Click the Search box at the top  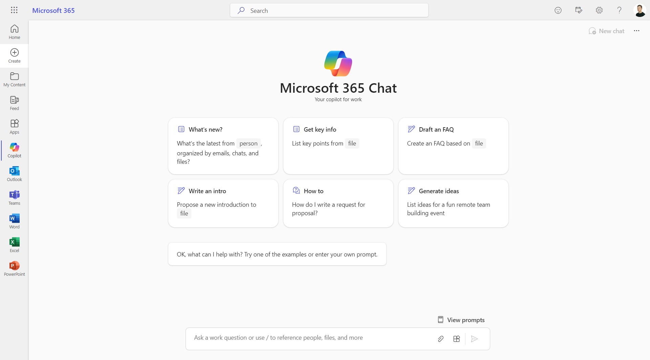[329, 10]
